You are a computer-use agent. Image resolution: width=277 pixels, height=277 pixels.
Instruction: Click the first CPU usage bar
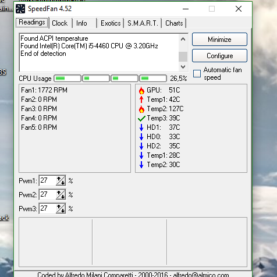(68, 79)
